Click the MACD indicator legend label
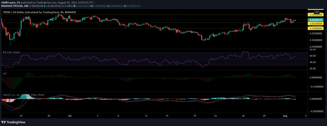This screenshot has width=327, height=126. point(24,95)
